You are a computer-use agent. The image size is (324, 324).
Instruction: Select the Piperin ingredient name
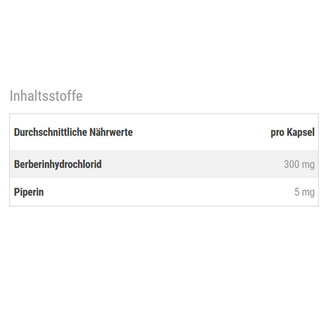pyautogui.click(x=29, y=192)
